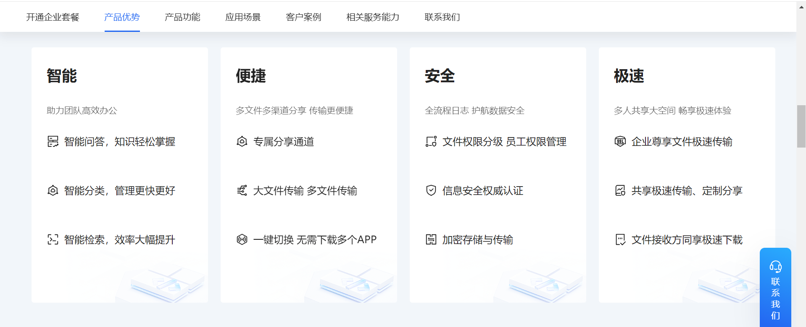
Task: Click the 安全 card heading
Action: [x=440, y=76]
